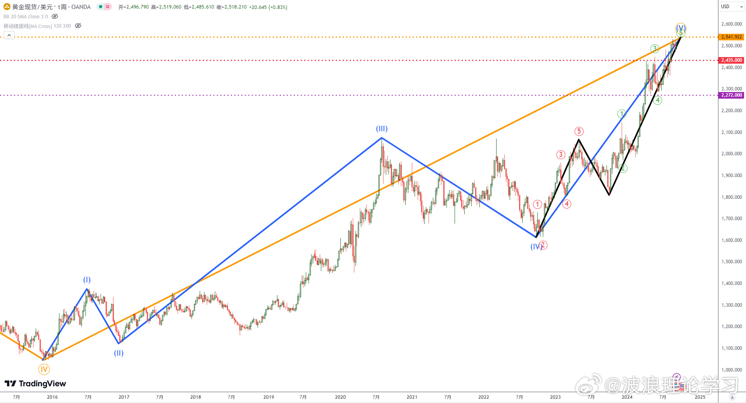The height and width of the screenshot is (403, 746).
Task: Select the purple 2,272.000 price label
Action: [732, 95]
